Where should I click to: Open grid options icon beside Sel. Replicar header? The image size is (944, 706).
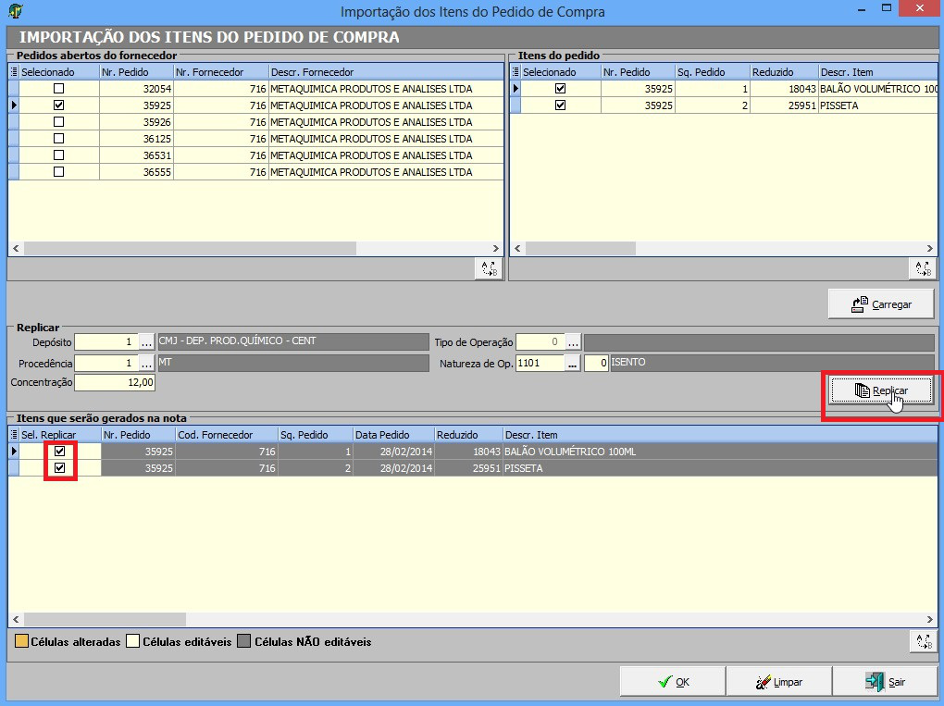pyautogui.click(x=15, y=434)
